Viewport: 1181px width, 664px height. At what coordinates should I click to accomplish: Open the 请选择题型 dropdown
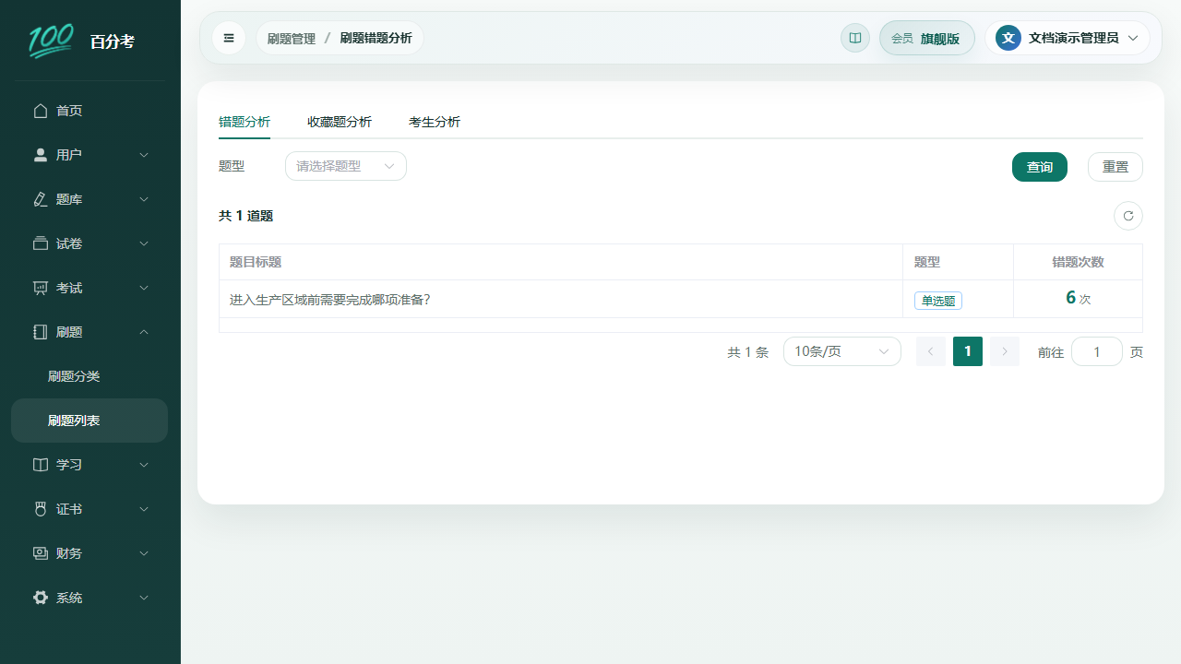click(346, 166)
